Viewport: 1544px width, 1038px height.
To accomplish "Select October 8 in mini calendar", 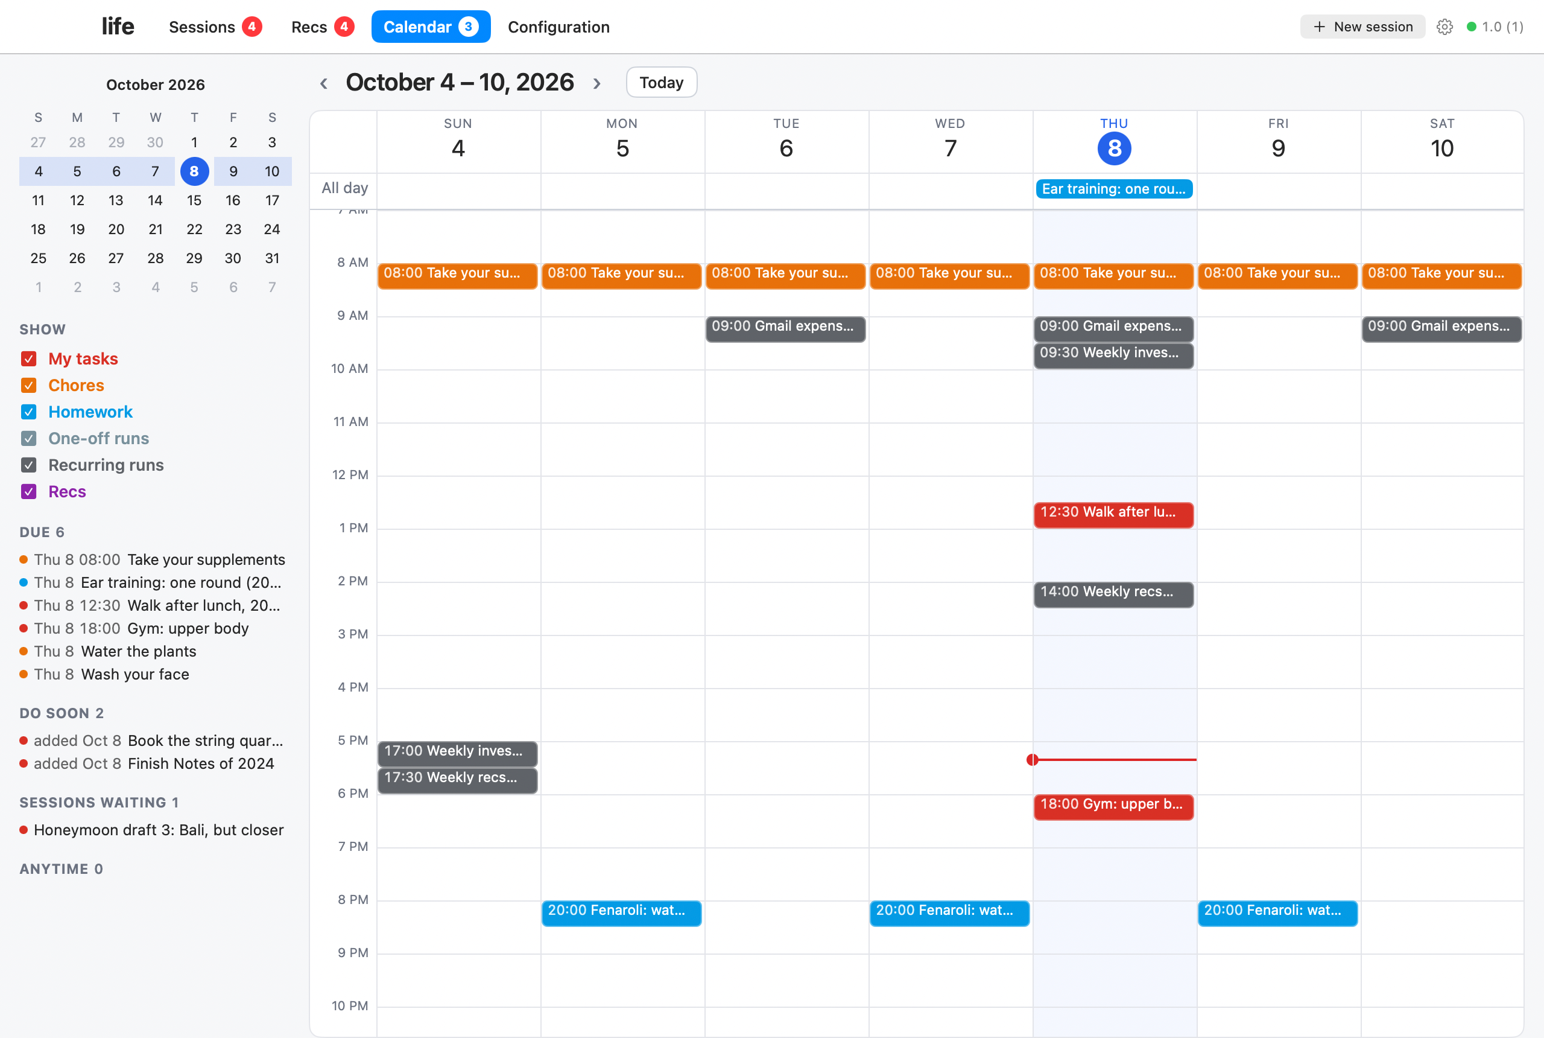I will click(194, 171).
